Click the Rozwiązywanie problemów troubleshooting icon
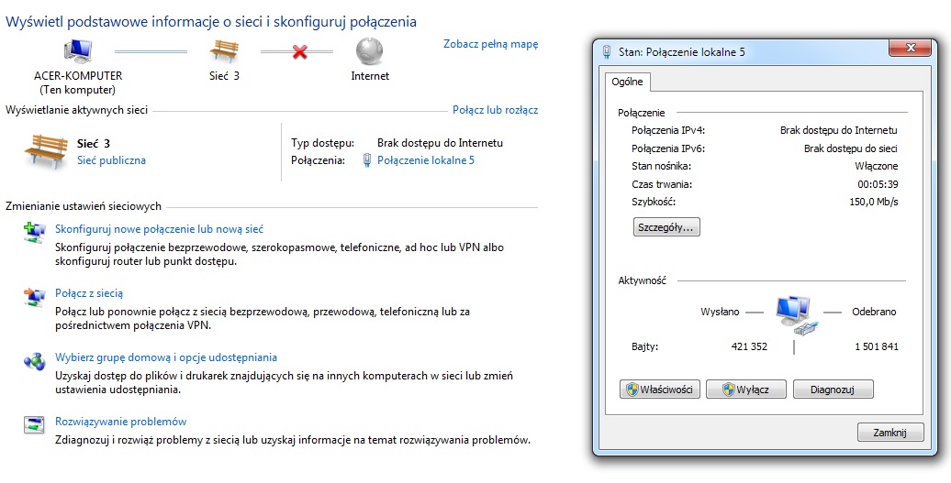 point(34,425)
